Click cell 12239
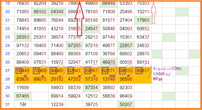 pos(57,104)
